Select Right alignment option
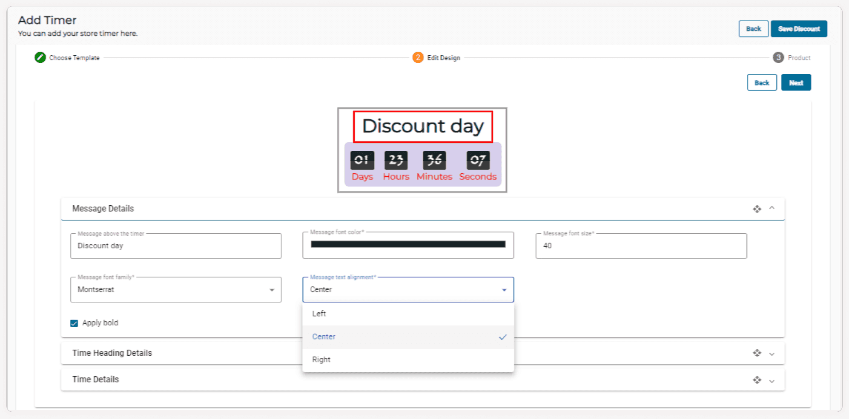 point(321,360)
